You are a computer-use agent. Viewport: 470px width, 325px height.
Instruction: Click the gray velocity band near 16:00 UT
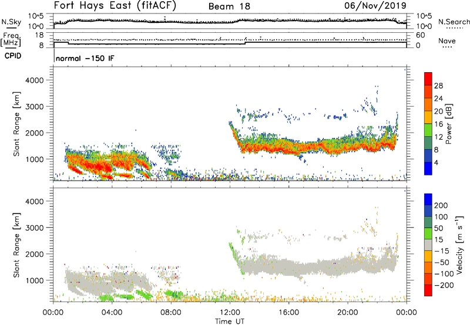[x=288, y=266]
